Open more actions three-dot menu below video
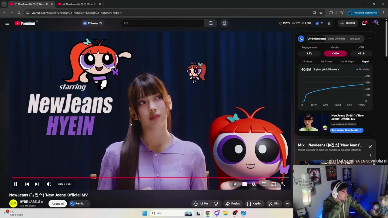This screenshot has width=388, height=218. 287,203
